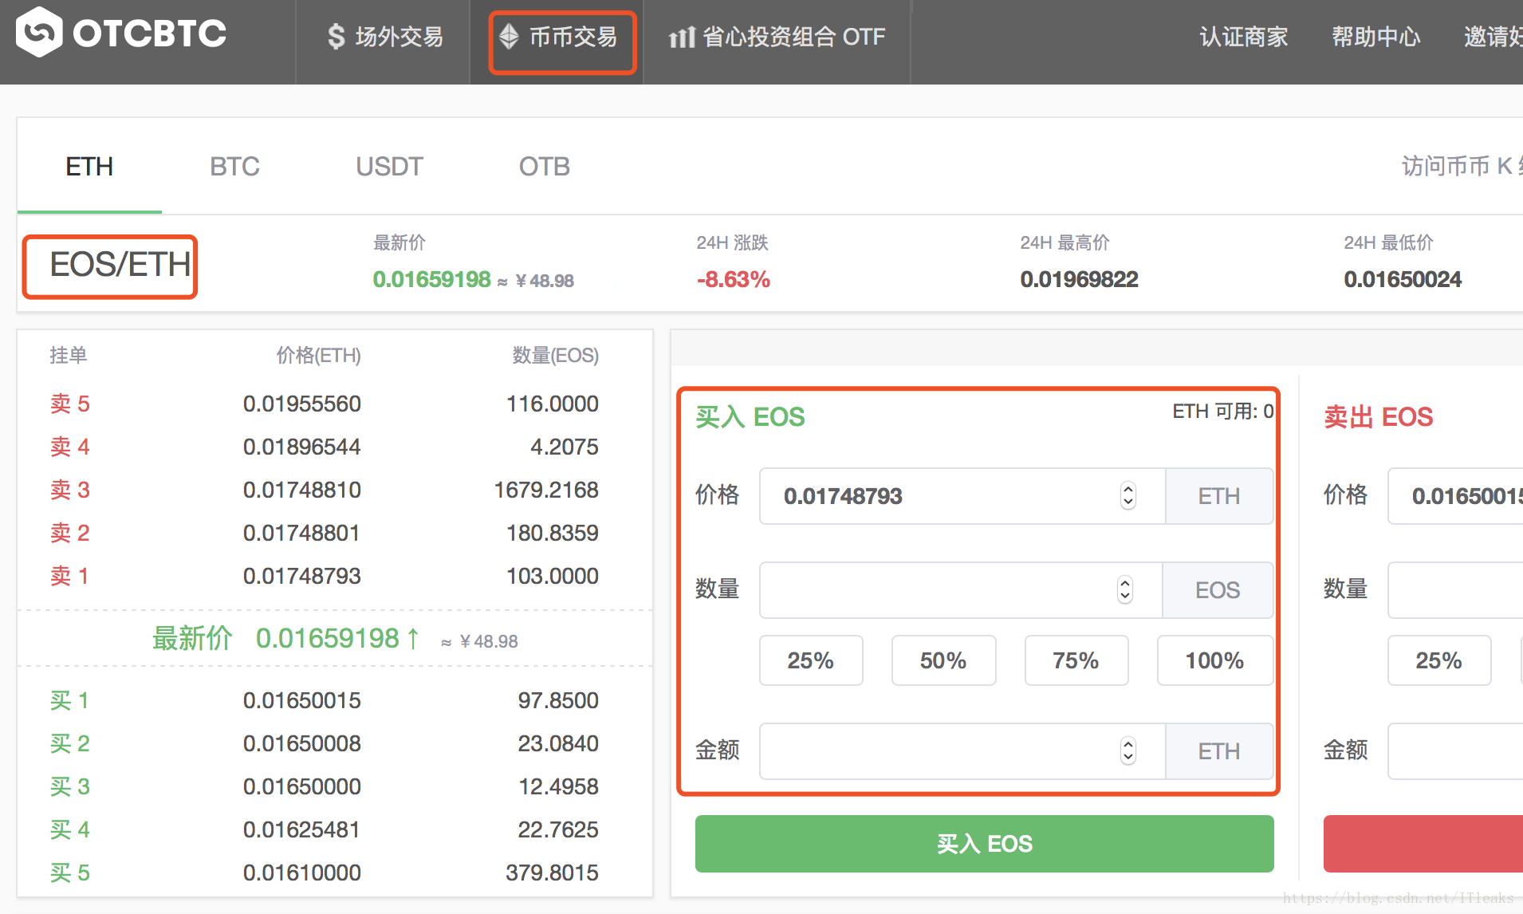The height and width of the screenshot is (914, 1523).
Task: Click the 24H low price 0.01650024
Action: [1403, 279]
